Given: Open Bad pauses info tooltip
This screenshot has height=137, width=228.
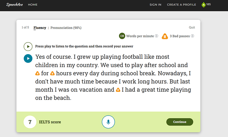Looking at the screenshot, I should pyautogui.click(x=192, y=36).
